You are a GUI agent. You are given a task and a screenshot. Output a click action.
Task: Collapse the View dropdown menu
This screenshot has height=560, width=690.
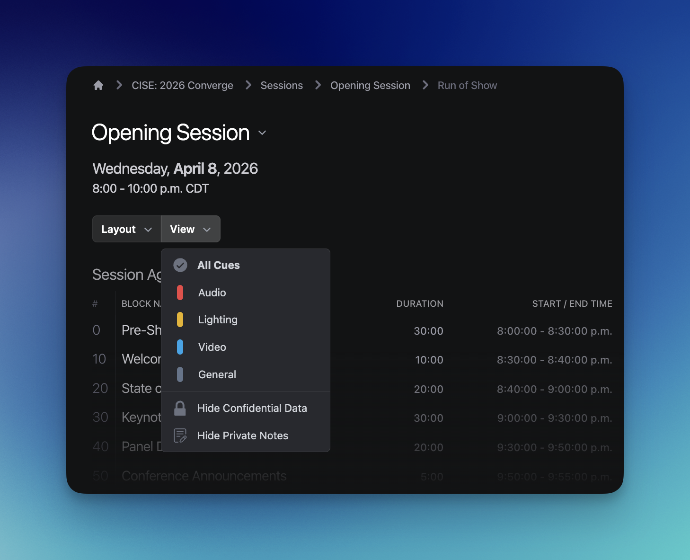[190, 229]
